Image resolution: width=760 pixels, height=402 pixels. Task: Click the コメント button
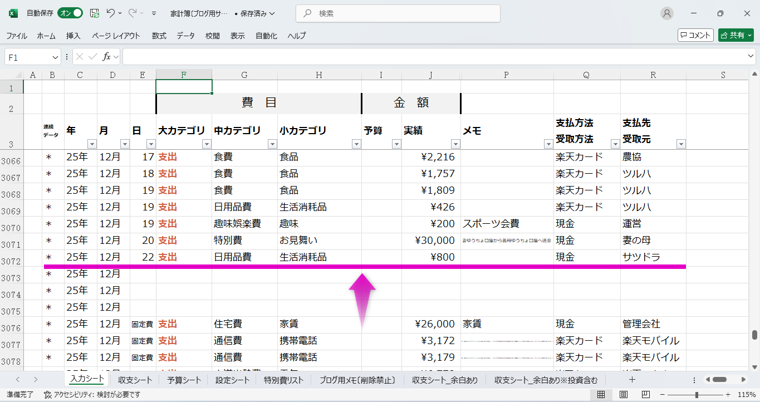695,35
